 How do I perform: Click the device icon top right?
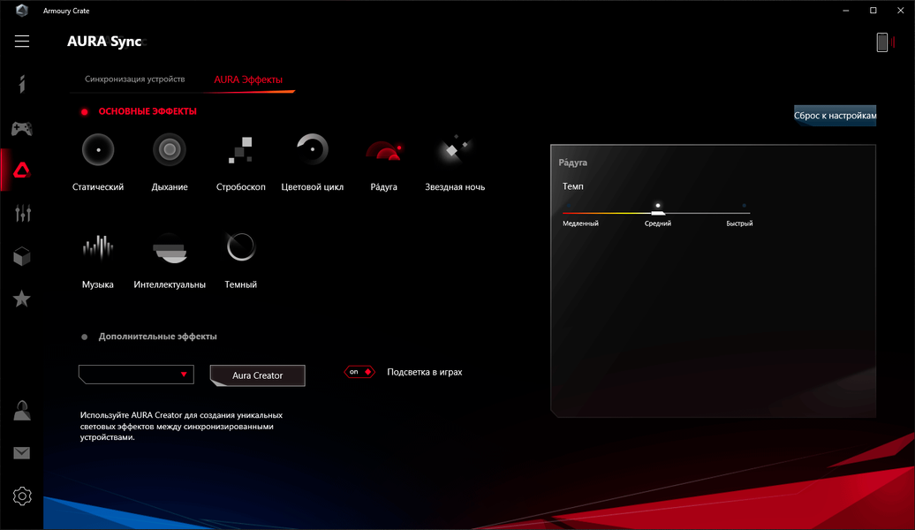point(882,42)
